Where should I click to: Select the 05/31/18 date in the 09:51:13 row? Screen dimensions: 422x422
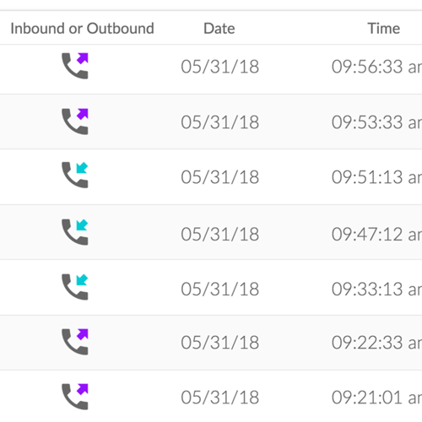pyautogui.click(x=220, y=177)
